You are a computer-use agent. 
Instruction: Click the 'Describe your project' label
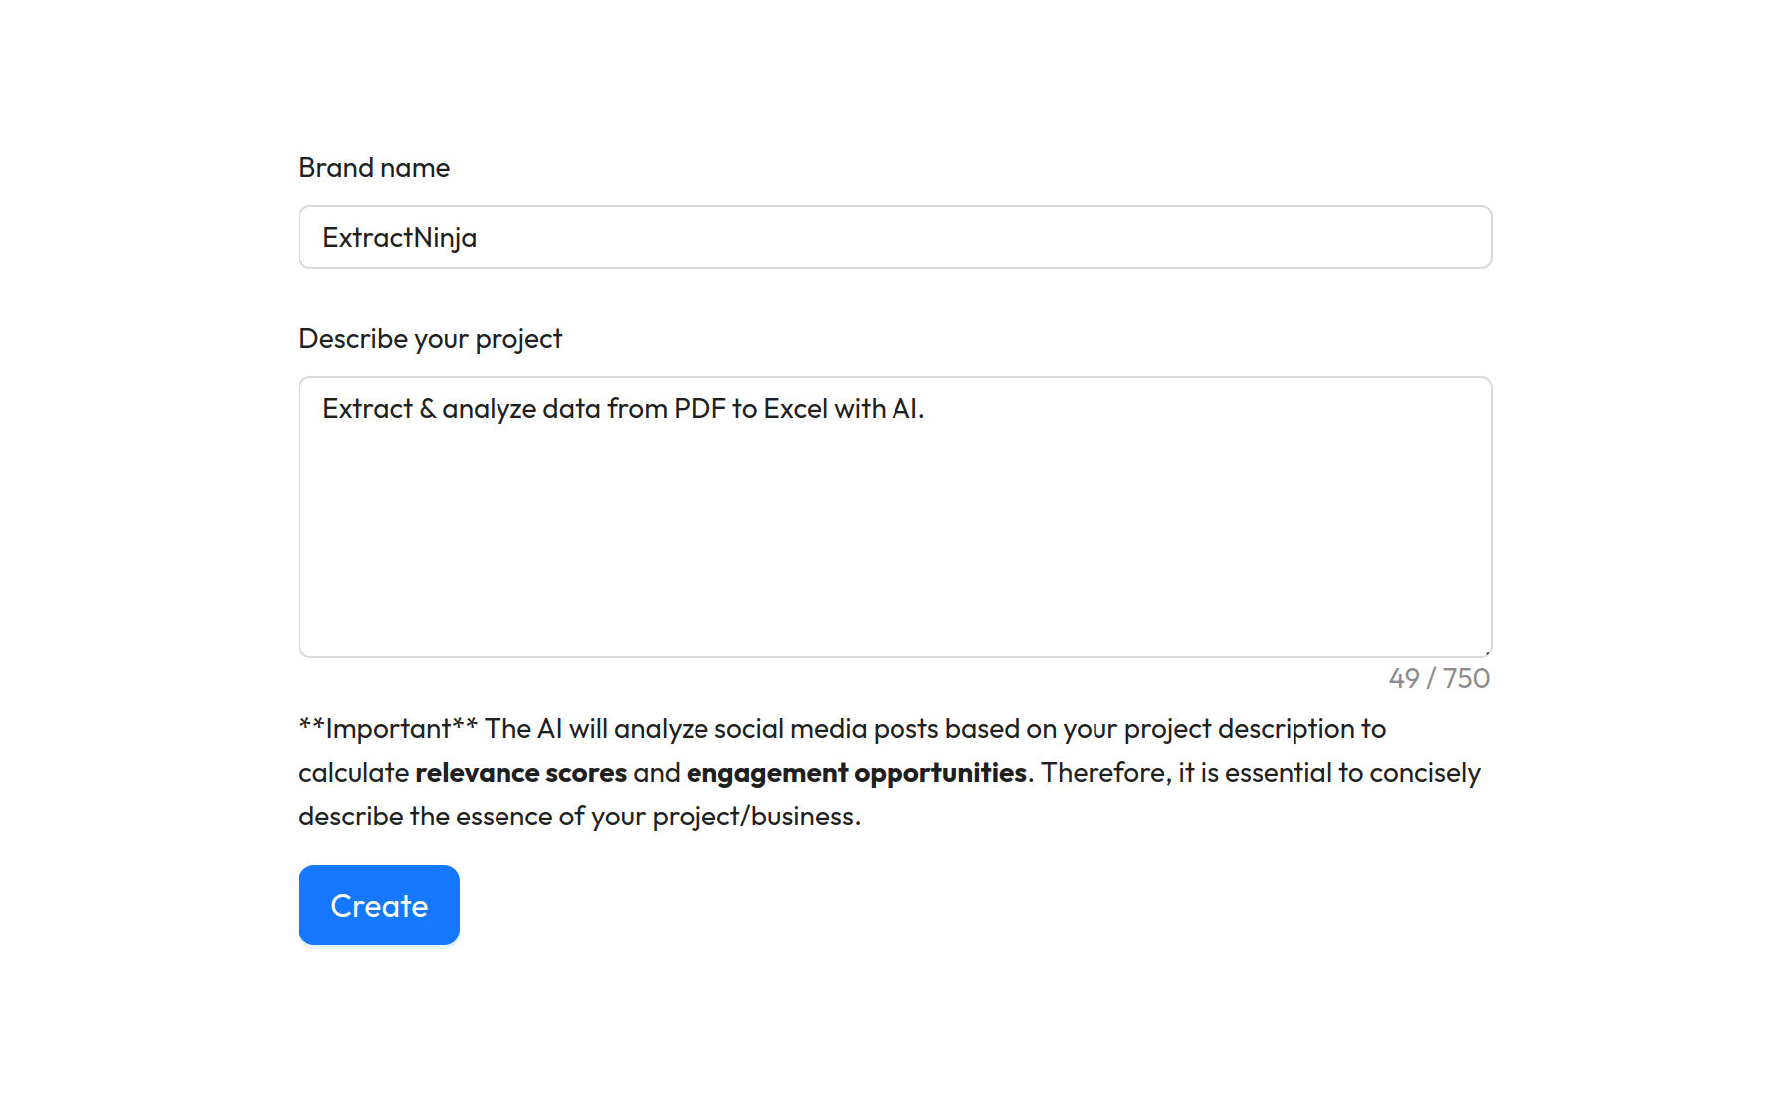click(x=430, y=339)
